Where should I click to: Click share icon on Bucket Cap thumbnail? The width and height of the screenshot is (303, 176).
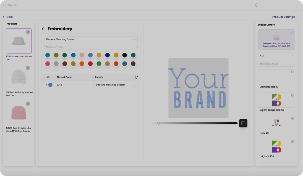tap(28, 32)
